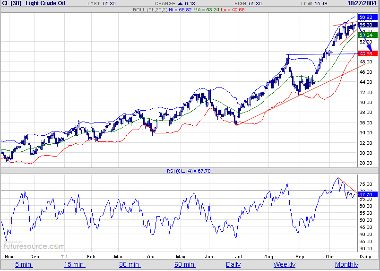Select the red 49.66 lower band tag
This screenshot has height=271, width=380.
(367, 54)
